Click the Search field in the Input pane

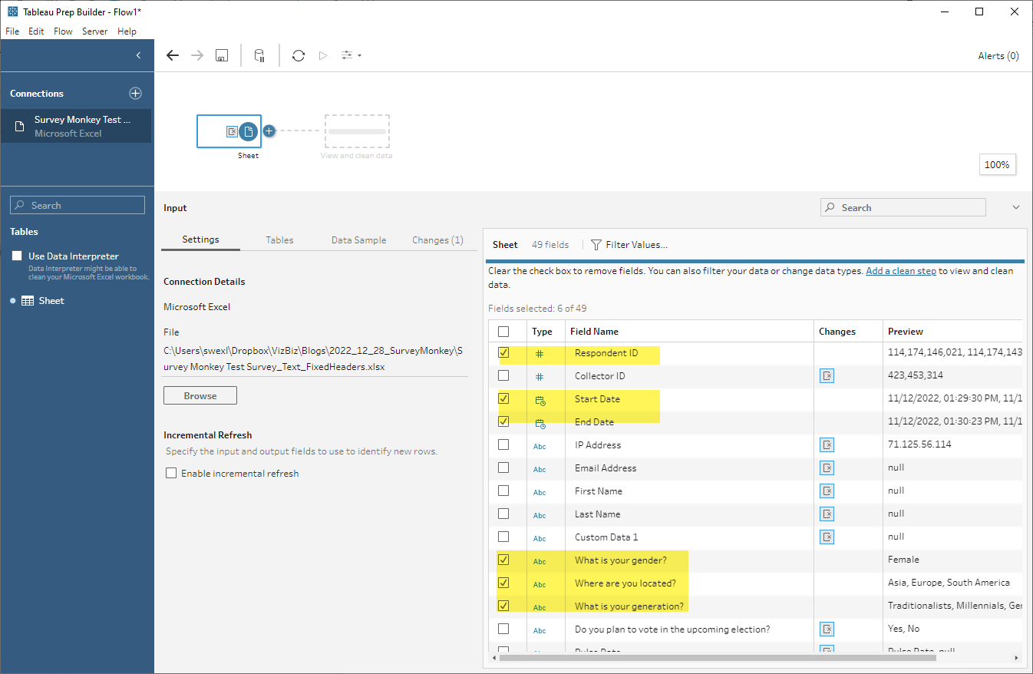[903, 207]
